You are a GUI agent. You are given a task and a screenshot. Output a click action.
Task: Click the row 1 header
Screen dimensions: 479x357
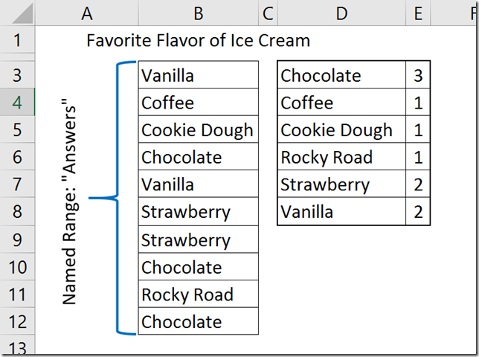[x=17, y=40]
